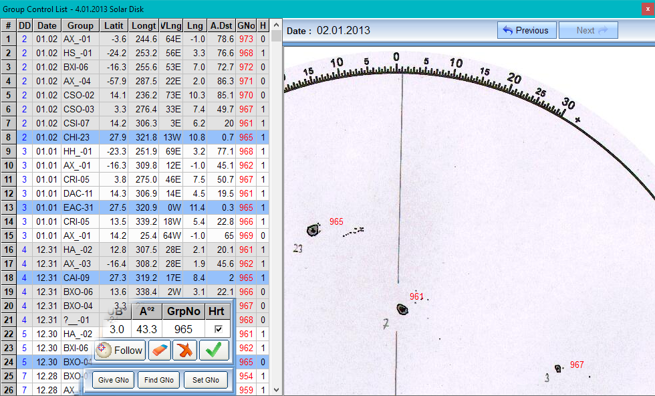Click the Lng column header

(194, 25)
